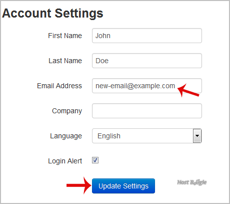Click the Email Address label

tap(59, 86)
